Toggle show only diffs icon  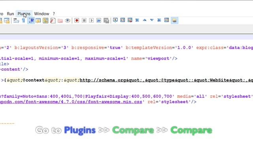[x=166, y=20]
